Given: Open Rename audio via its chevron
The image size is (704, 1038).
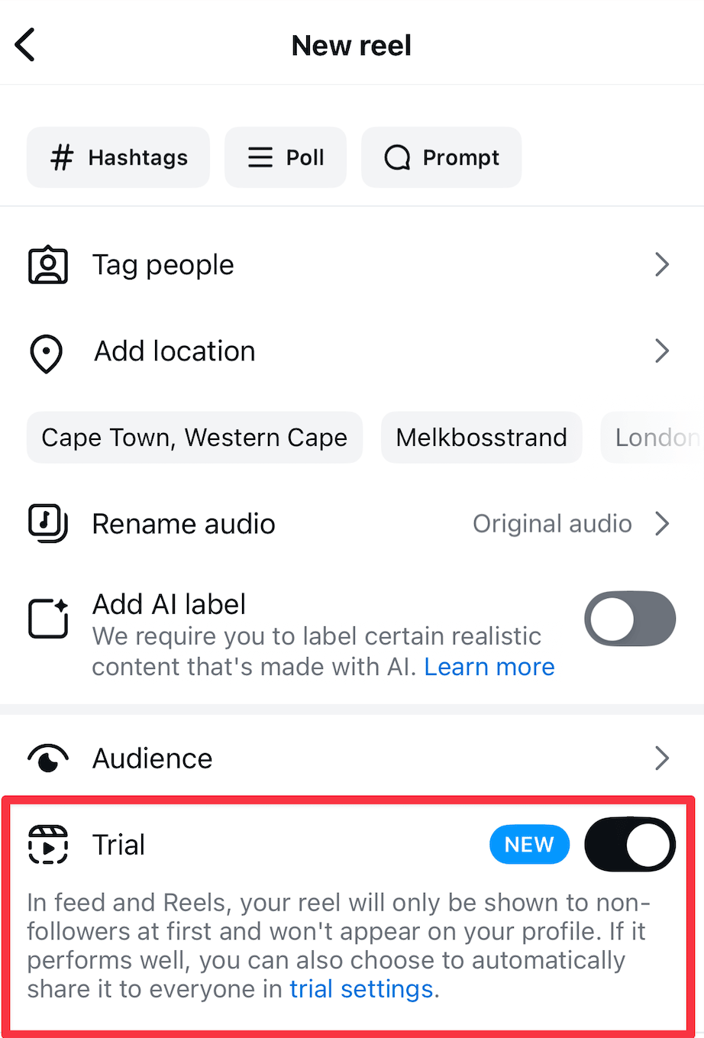Looking at the screenshot, I should point(662,524).
